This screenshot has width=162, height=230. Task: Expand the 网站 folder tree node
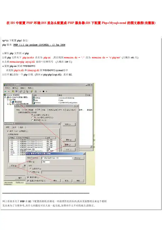click(x=8, y=100)
